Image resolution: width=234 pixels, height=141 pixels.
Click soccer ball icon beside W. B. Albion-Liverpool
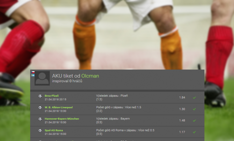pos(40,108)
